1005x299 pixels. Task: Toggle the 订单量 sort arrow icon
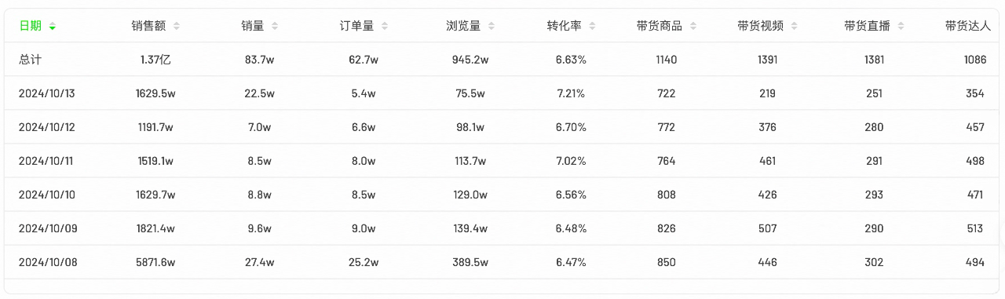click(x=385, y=27)
